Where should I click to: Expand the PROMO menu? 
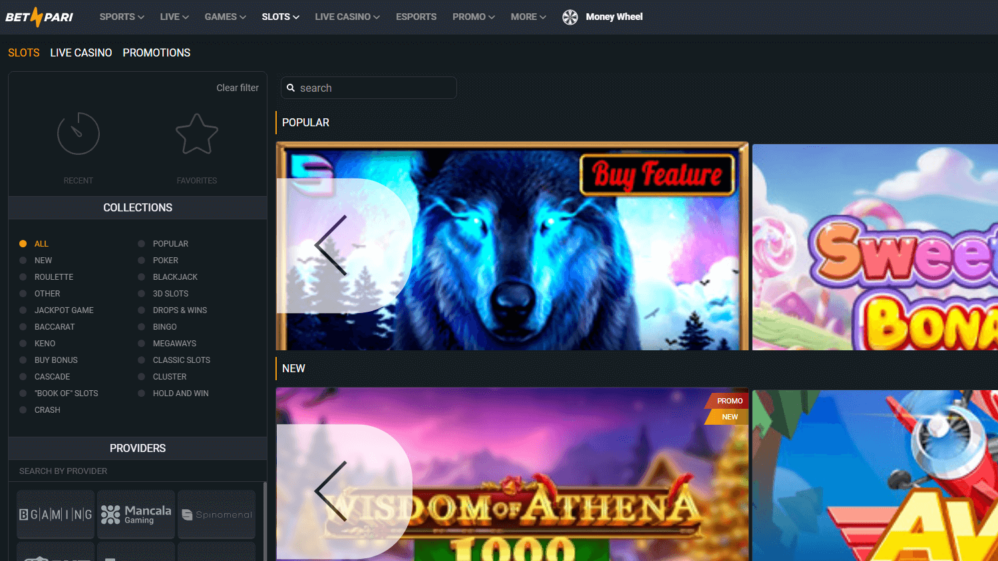(472, 17)
